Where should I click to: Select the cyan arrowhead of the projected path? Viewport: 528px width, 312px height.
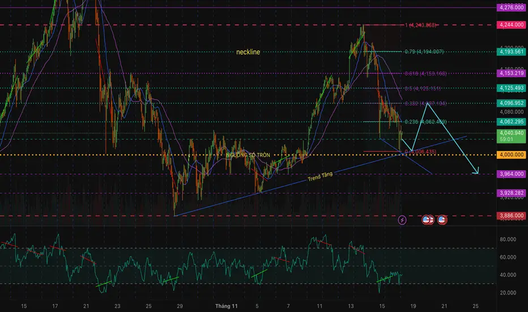[475, 172]
